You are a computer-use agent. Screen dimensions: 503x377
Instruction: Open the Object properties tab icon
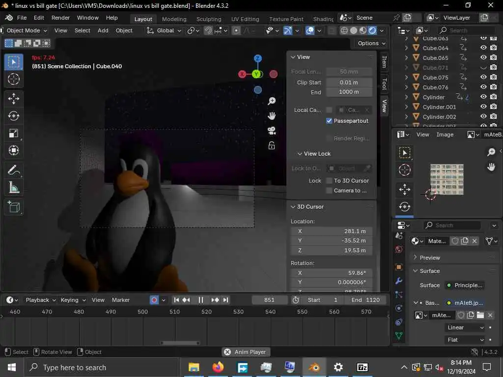(x=399, y=267)
